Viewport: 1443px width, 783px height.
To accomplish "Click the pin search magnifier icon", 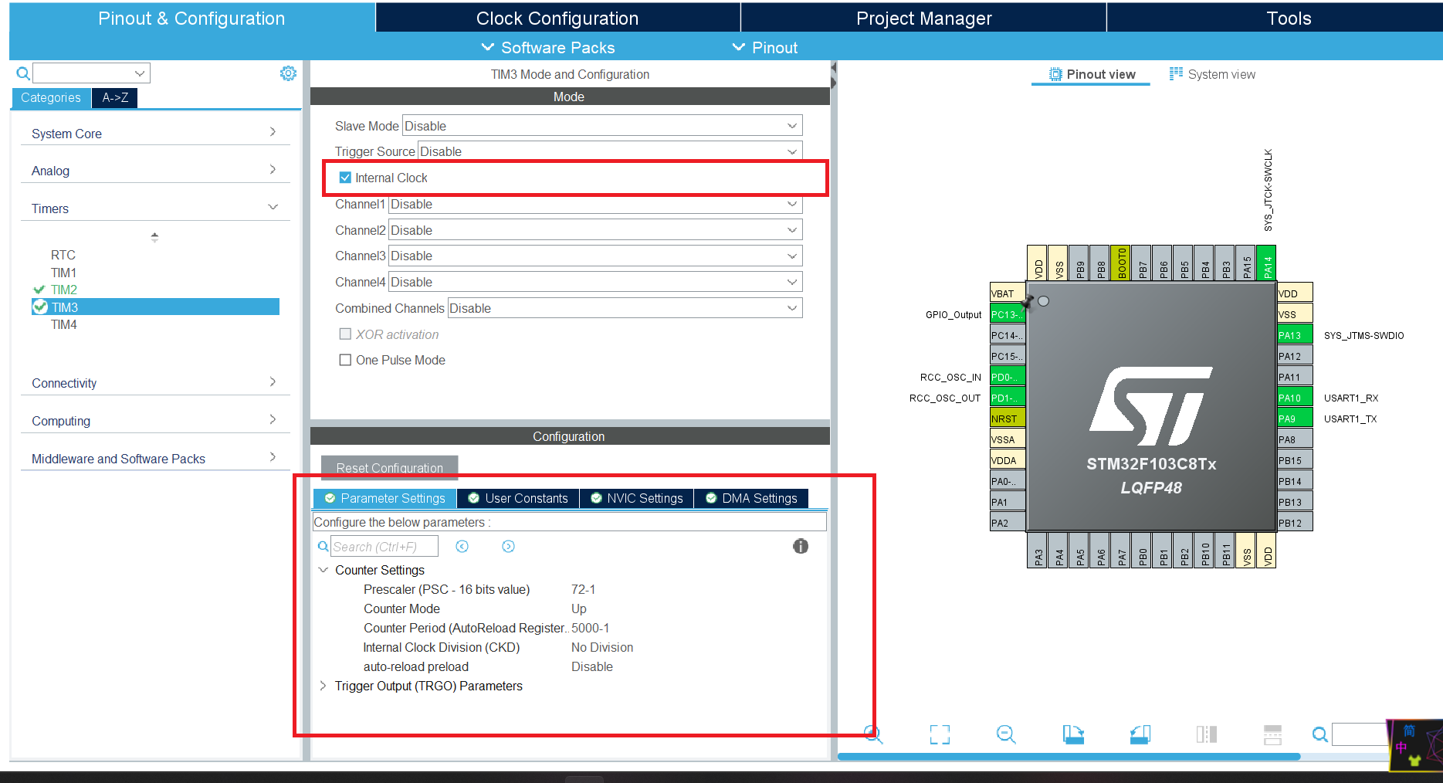I will pyautogui.click(x=1320, y=734).
